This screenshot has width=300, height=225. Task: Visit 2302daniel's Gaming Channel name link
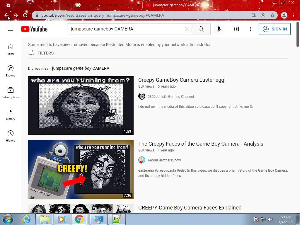(x=171, y=97)
